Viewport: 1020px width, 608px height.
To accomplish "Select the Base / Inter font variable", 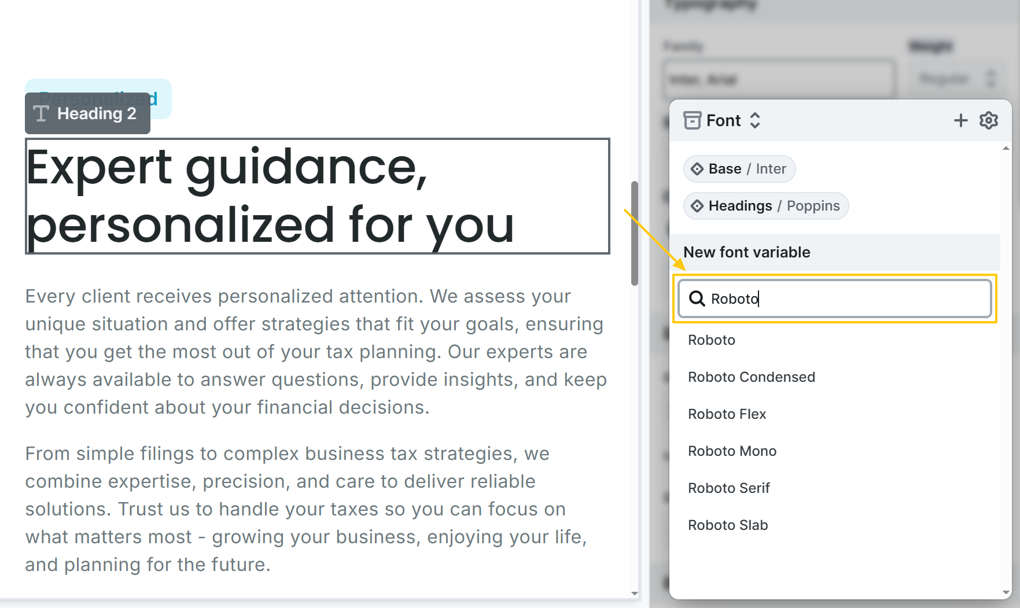I will coord(739,169).
